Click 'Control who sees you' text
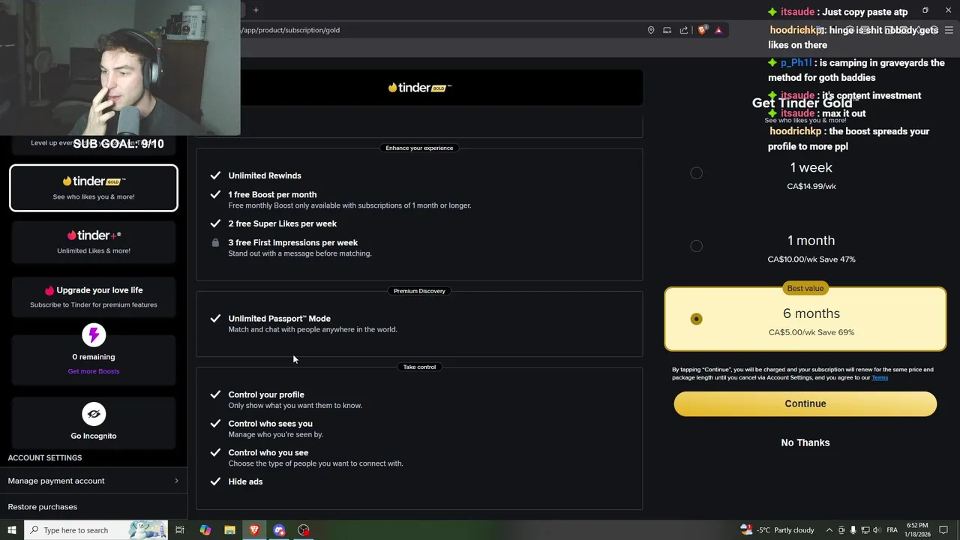960x540 pixels. (x=271, y=424)
